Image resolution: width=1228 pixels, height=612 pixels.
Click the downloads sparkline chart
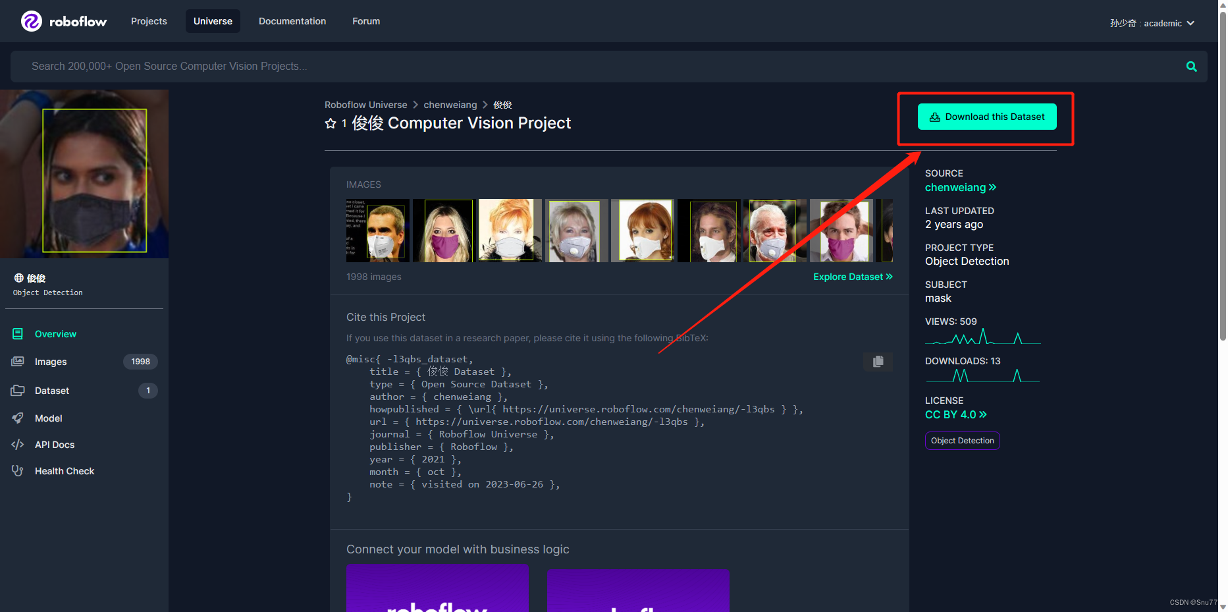click(x=983, y=376)
